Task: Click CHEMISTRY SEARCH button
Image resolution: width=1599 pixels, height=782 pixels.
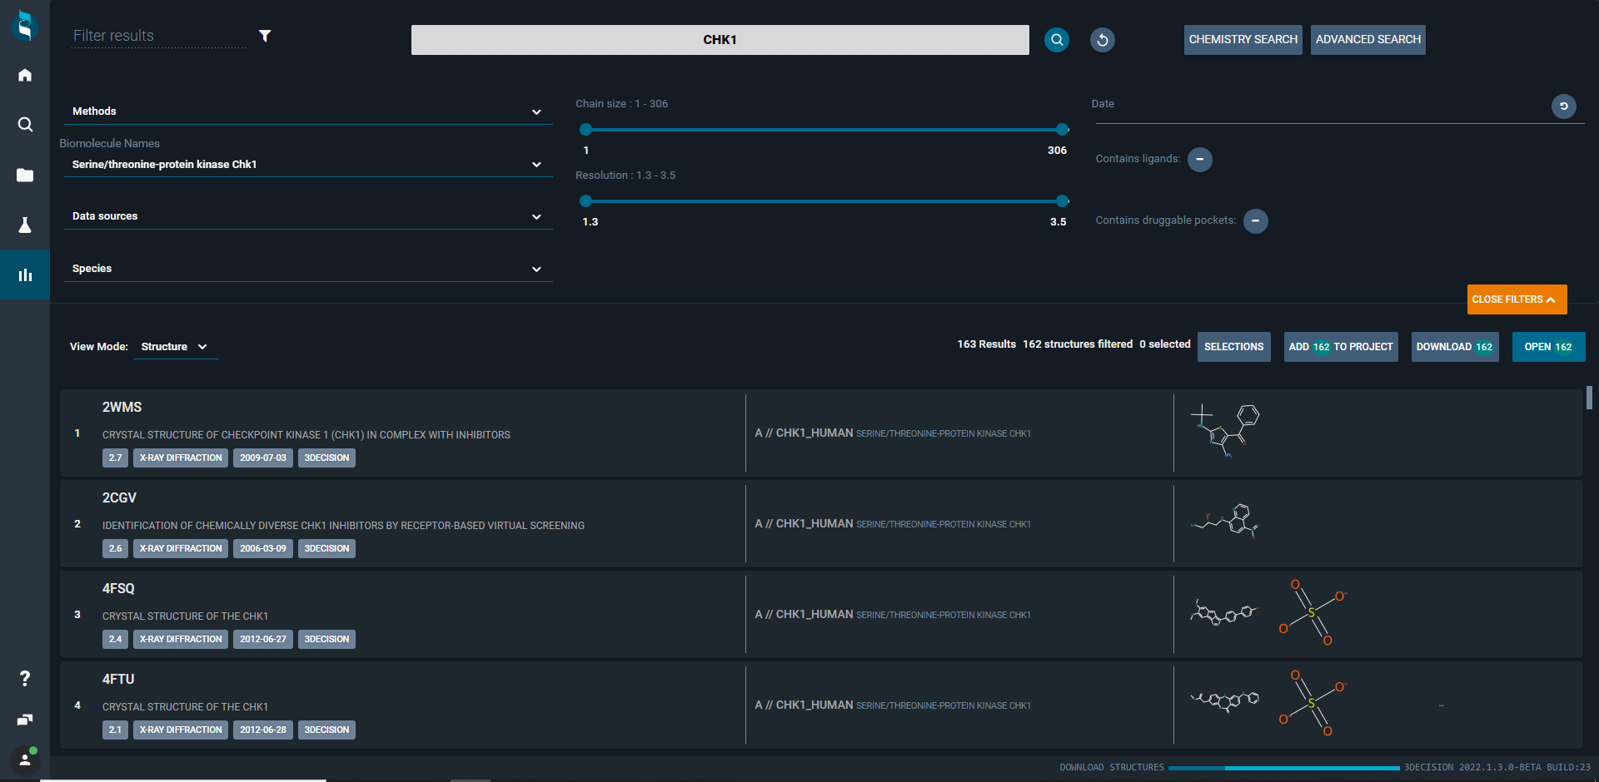Action: 1243,40
